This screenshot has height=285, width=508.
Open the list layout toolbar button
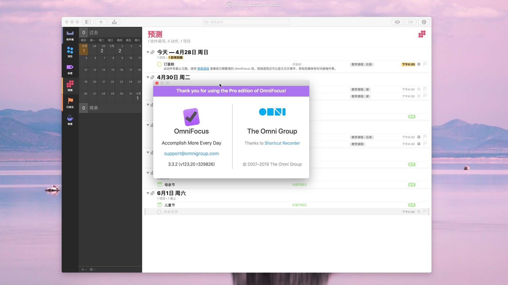(410, 22)
